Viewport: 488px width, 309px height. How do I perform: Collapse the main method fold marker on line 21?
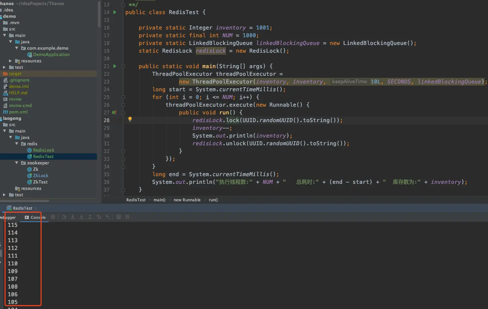click(123, 66)
